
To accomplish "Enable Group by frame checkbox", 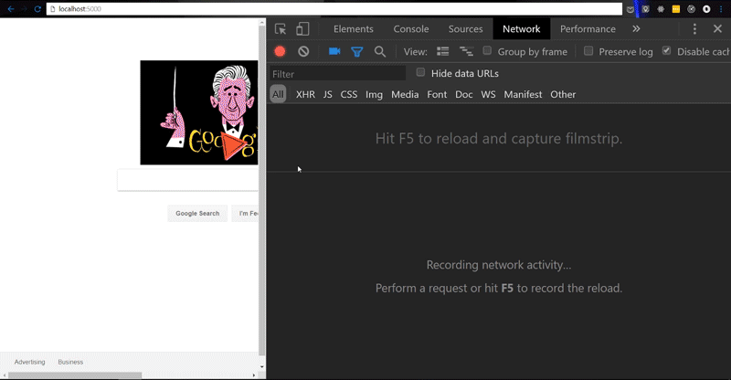I will (487, 50).
